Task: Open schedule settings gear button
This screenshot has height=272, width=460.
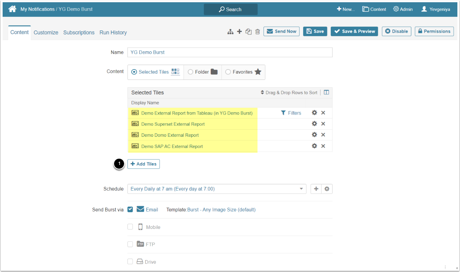Action: tap(327, 189)
